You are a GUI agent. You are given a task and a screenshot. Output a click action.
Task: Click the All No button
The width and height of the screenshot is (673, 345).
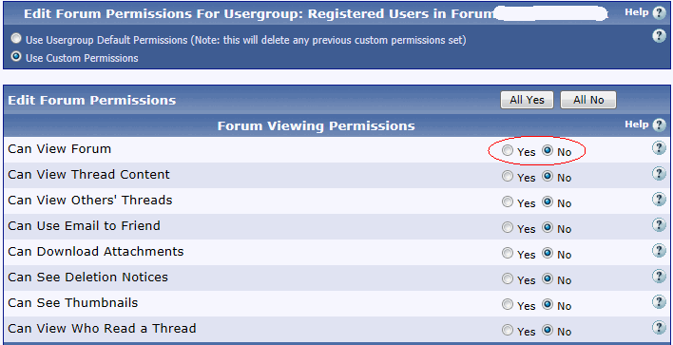pos(588,100)
